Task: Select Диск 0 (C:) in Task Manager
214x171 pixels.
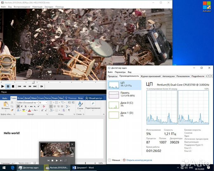Action: point(124,105)
